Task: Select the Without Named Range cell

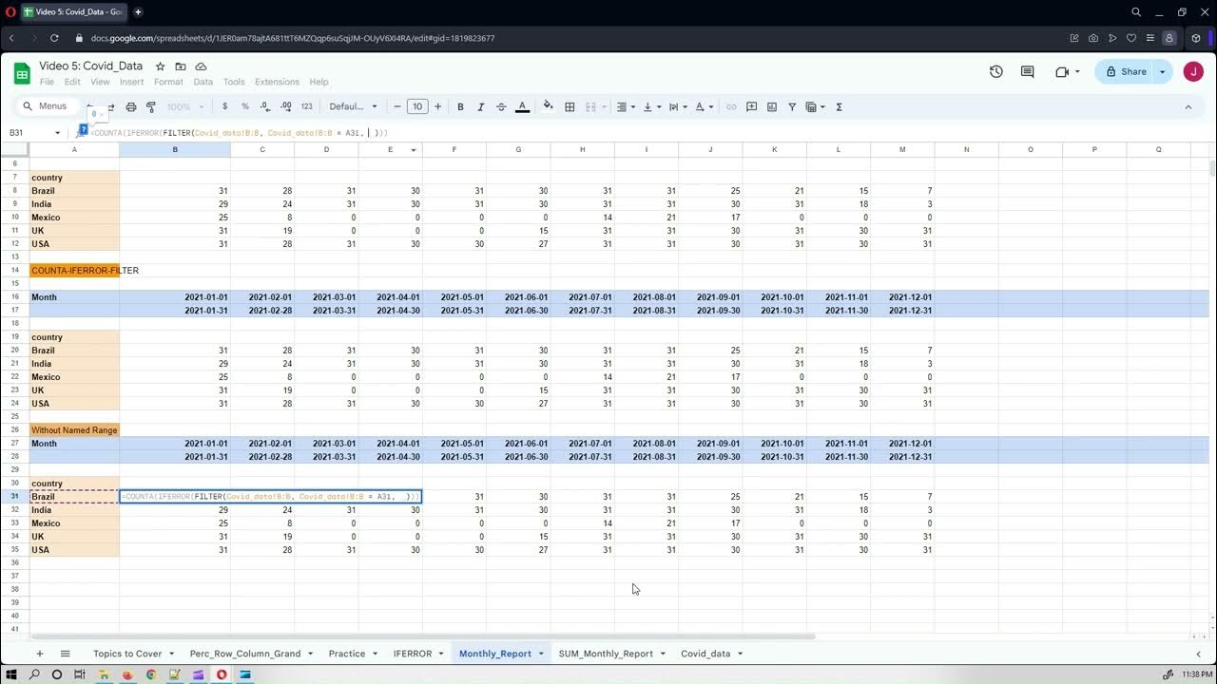Action: 74,430
